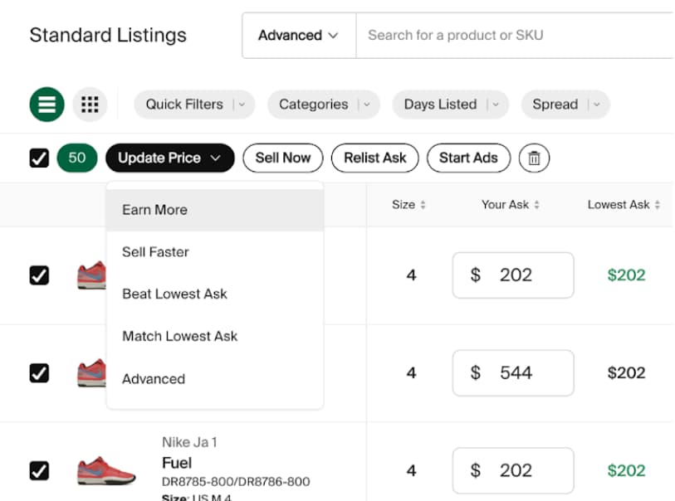The width and height of the screenshot is (675, 501).
Task: Sort listings by Your Ask column
Action: (511, 205)
